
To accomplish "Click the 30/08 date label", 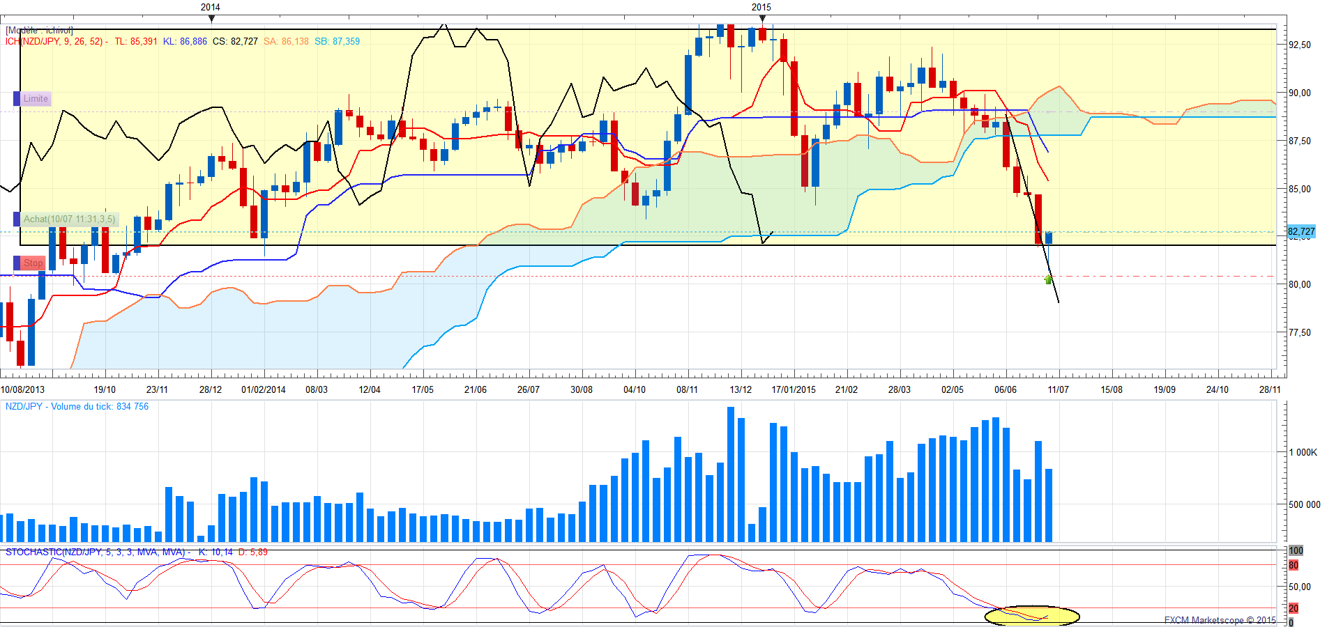I will point(582,390).
